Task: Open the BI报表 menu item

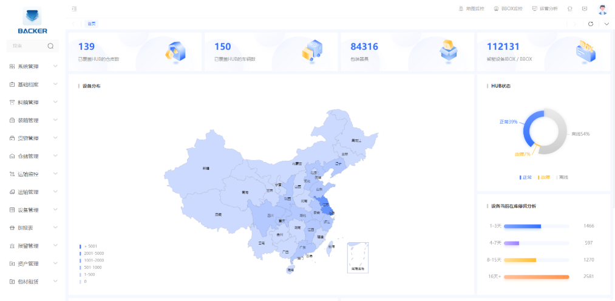Action: [x=33, y=228]
